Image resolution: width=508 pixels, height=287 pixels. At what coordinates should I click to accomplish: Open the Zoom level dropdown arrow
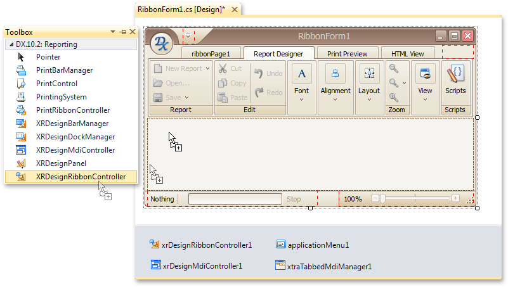[405, 83]
